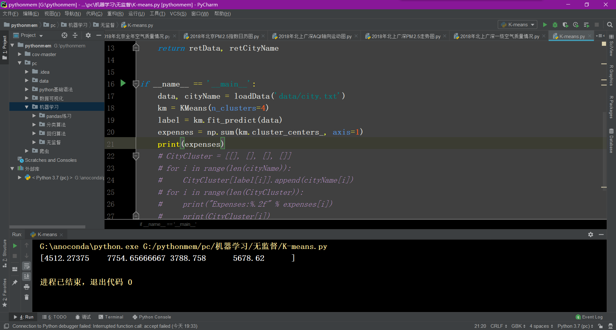Open the Terminal tool tab
Image resolution: width=616 pixels, height=330 pixels.
(111, 317)
